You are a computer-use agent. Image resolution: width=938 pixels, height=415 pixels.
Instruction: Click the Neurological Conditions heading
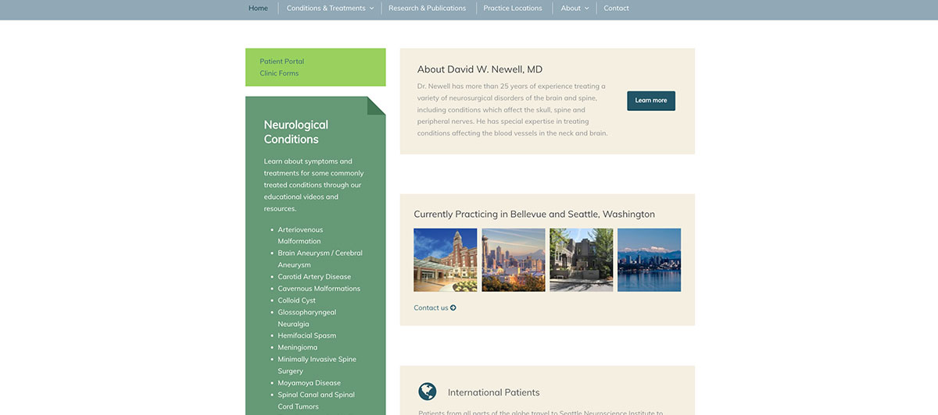coord(296,132)
